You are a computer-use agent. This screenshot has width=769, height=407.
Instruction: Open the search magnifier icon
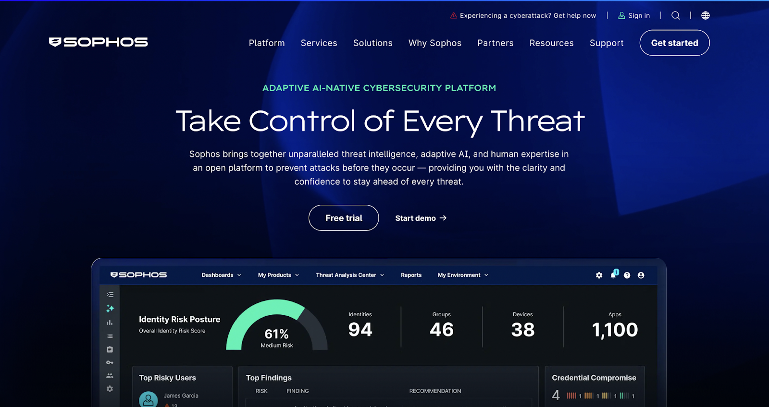675,15
